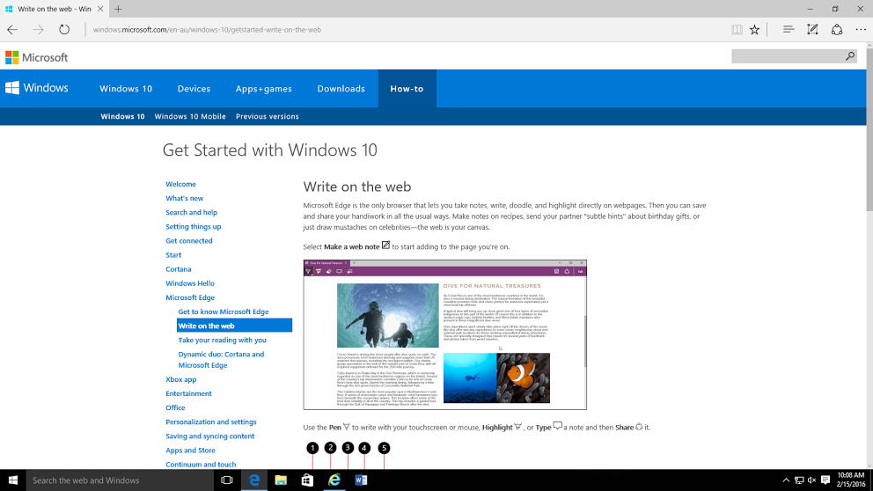The height and width of the screenshot is (491, 873).
Task: Switch to Windows 10 Mobile sub-tab
Action: click(190, 116)
